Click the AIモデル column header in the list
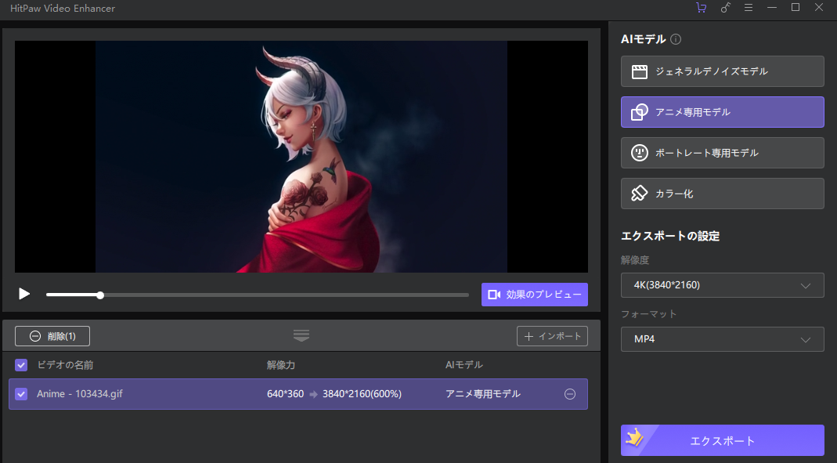 click(464, 365)
